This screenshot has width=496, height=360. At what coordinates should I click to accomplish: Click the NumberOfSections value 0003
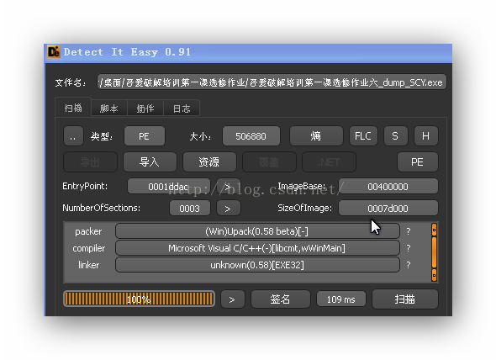[189, 209]
